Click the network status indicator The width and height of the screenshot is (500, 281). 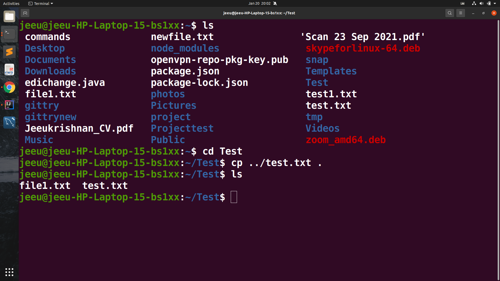click(474, 3)
